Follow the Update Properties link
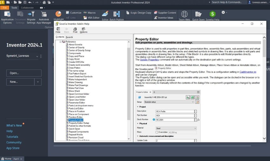Image resolution: width=270 pixels, height=161 pixels. point(149,60)
